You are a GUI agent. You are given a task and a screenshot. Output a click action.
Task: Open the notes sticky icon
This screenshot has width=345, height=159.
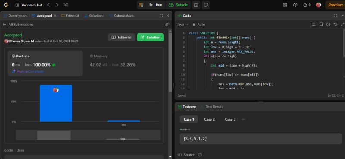pos(206,5)
